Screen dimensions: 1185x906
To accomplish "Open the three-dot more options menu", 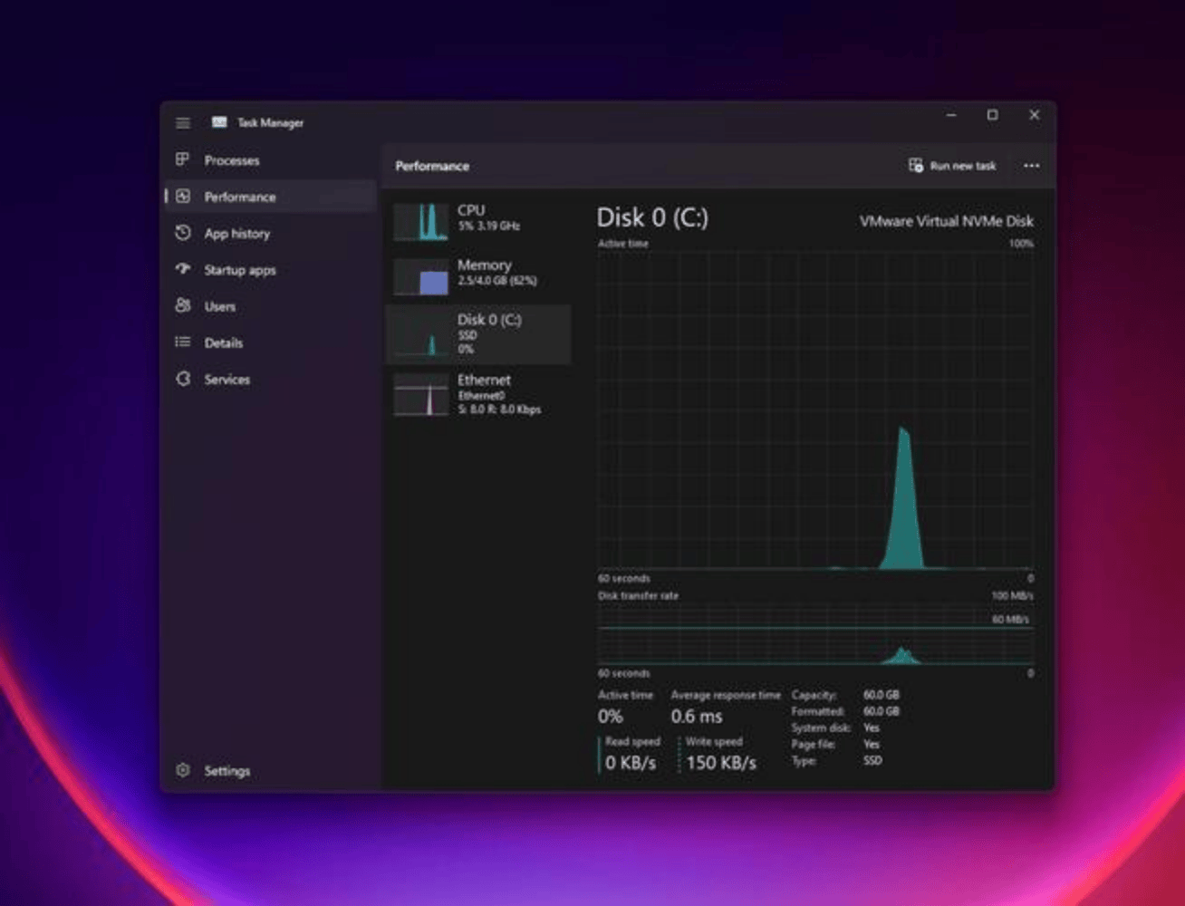I will [1031, 166].
